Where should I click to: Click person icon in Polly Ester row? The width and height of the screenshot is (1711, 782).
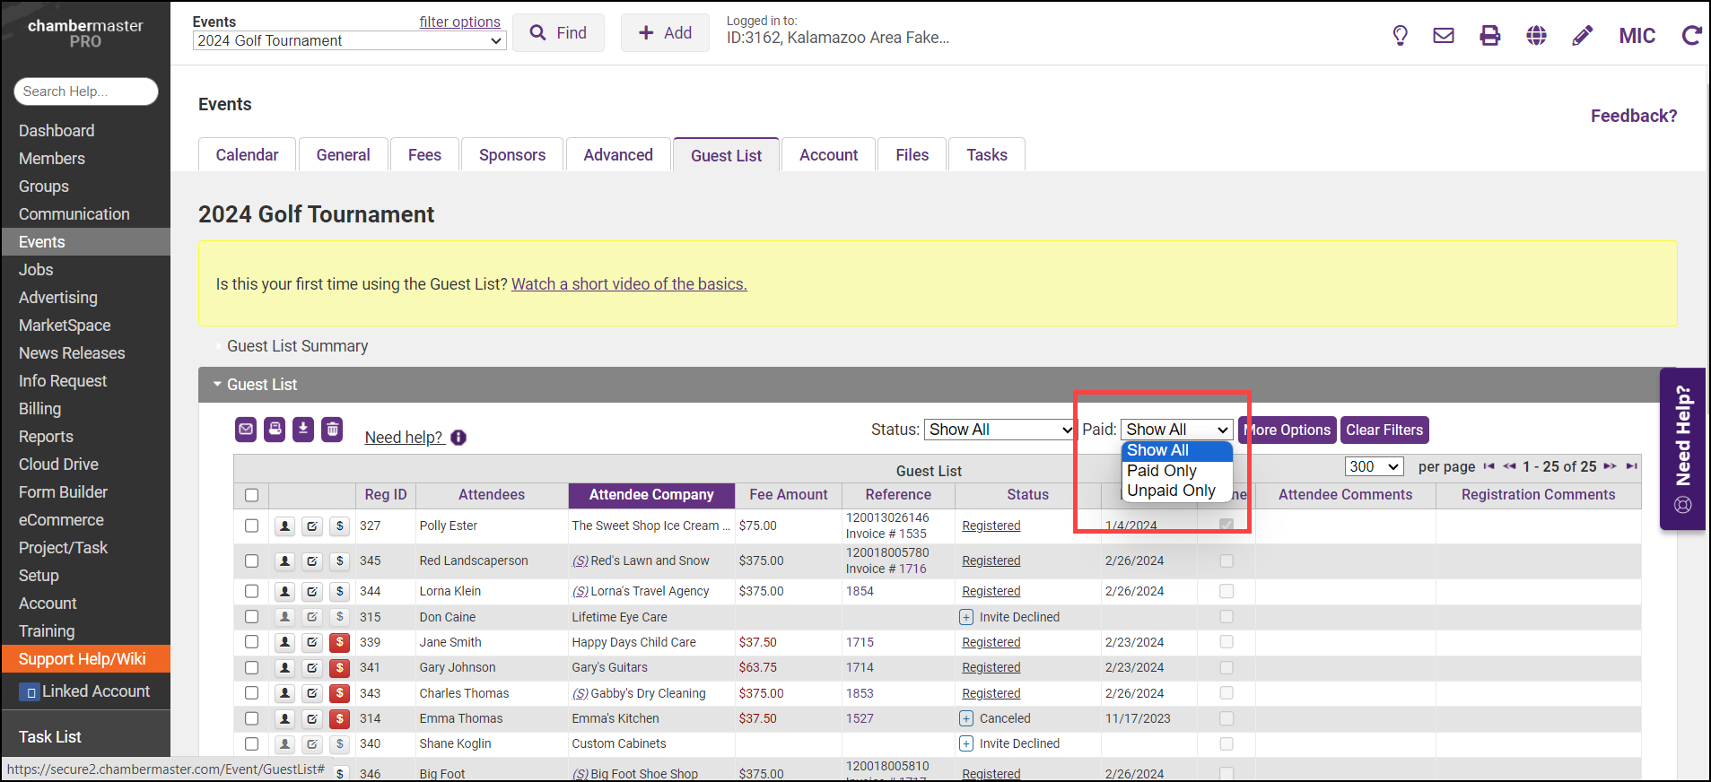[x=284, y=526]
